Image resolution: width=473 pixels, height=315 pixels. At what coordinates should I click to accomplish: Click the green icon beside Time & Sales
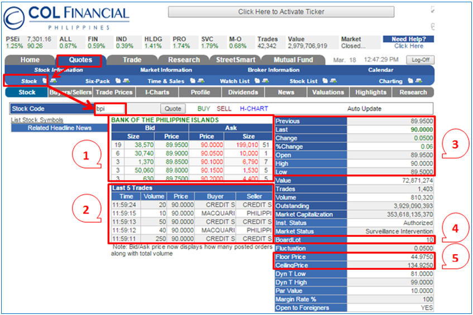201,81
